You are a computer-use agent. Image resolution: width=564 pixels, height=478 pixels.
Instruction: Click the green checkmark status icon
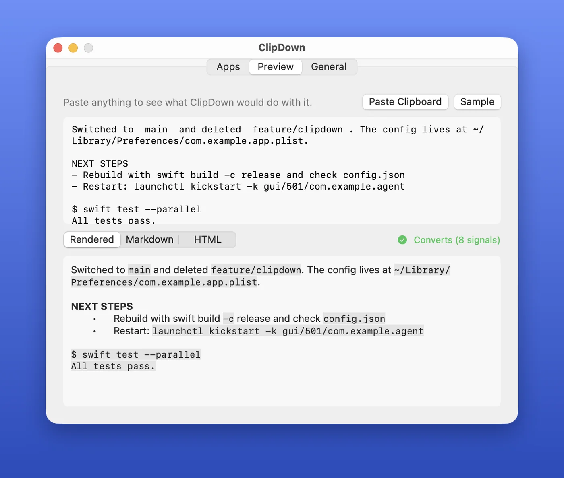pos(402,240)
